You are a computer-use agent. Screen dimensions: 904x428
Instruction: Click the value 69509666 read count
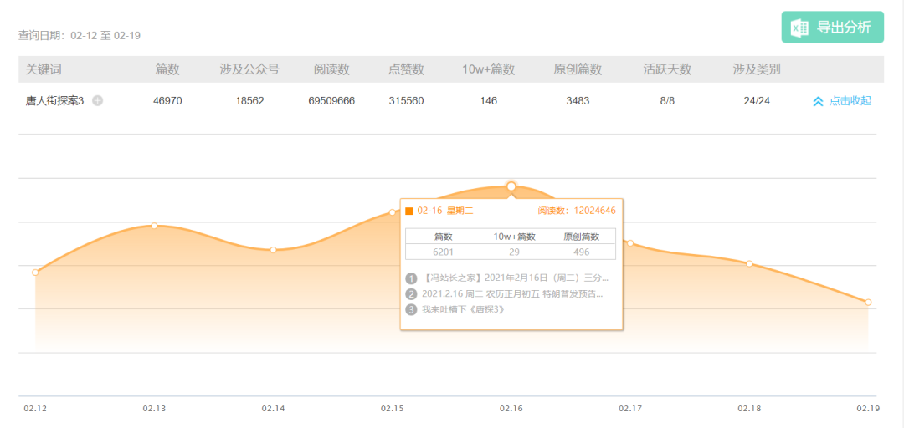point(331,101)
